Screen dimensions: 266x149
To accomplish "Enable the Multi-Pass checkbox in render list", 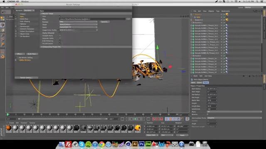I will [x=16, y=19].
